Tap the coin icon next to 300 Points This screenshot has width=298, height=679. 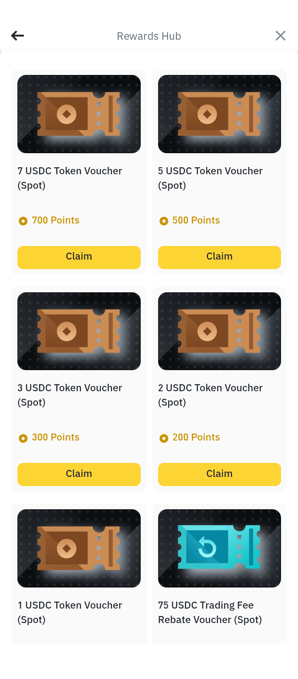(23, 438)
